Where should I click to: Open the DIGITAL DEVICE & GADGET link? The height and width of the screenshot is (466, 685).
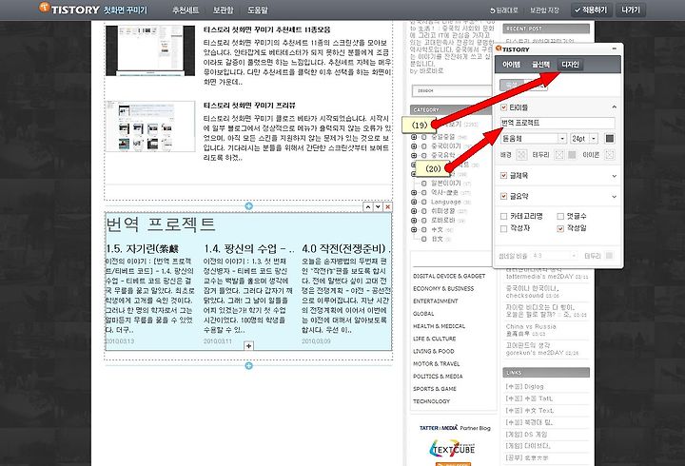[x=449, y=276]
